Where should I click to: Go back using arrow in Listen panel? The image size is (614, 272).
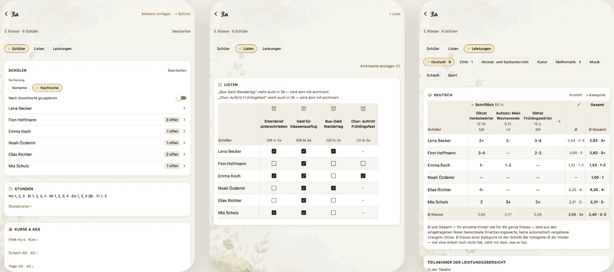coord(216,14)
